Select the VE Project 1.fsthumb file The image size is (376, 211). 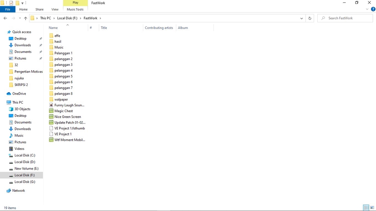[67, 128]
